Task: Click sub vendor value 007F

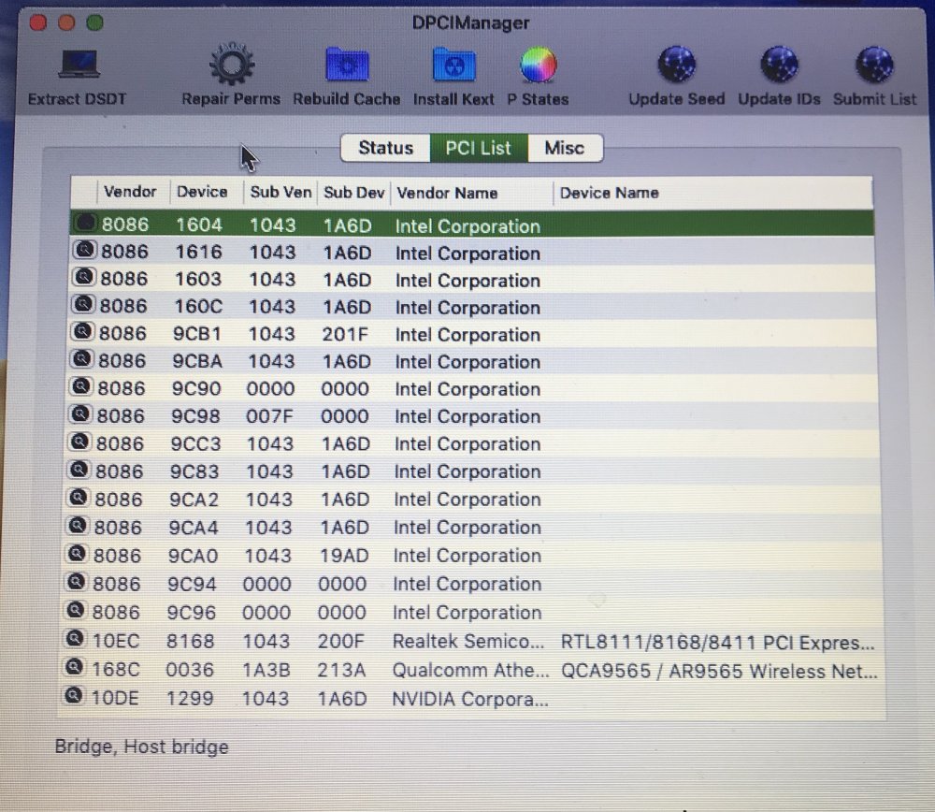Action: point(269,416)
